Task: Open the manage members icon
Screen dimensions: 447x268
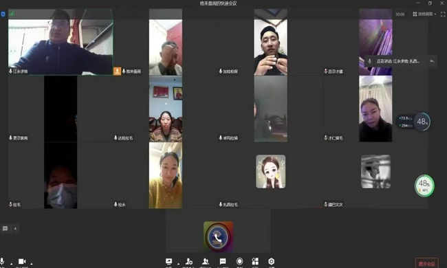Action: (x=205, y=261)
